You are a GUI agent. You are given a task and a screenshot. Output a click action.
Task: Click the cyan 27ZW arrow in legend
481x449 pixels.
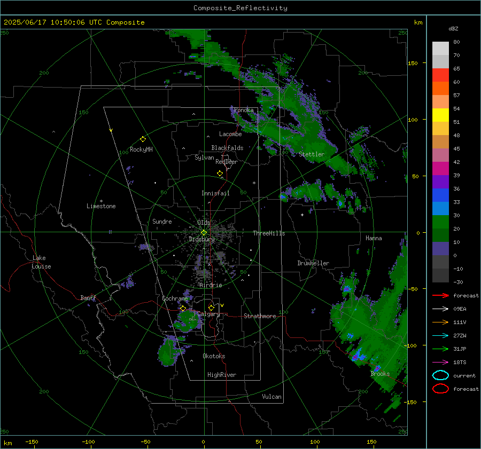tap(440, 336)
